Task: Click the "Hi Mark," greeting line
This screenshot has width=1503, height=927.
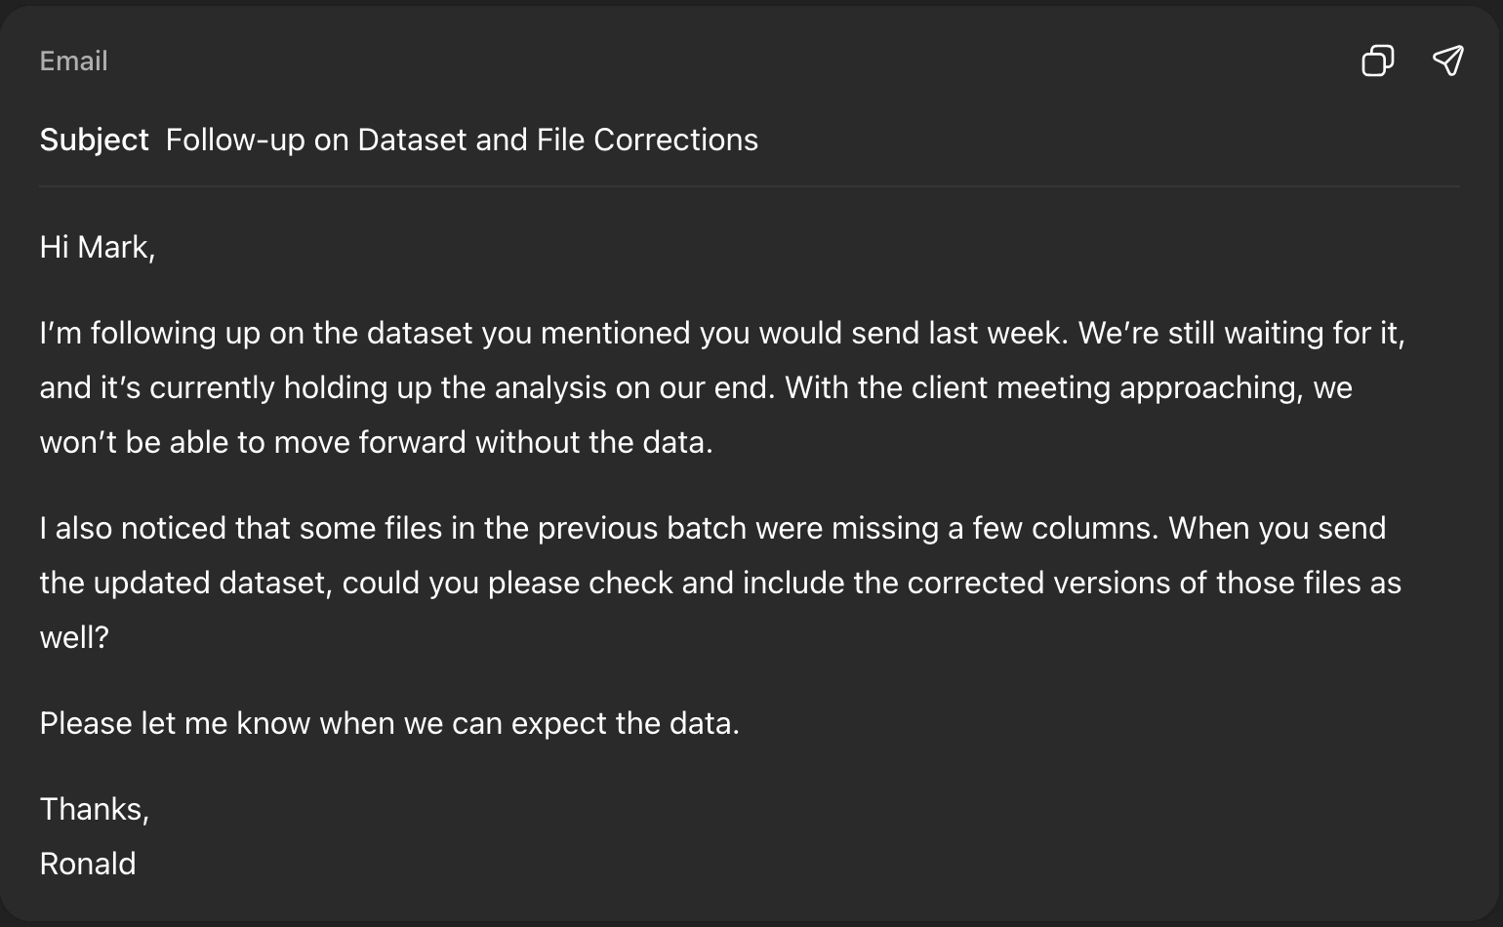Action: click(97, 247)
